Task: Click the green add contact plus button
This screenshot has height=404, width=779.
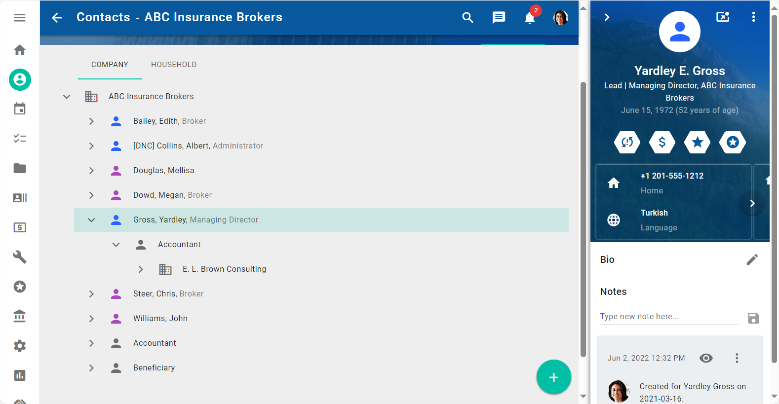Action: [x=553, y=377]
